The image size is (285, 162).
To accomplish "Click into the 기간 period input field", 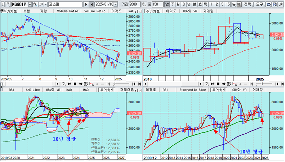I will (134, 4).
